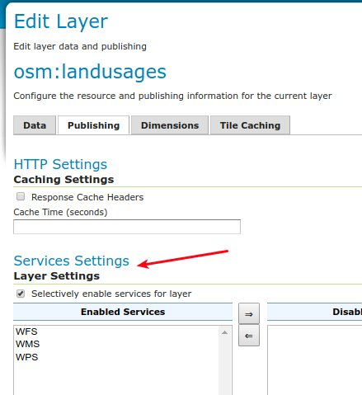This screenshot has height=395, width=362.
Task: Go to the Tile Caching tab
Action: tap(250, 125)
